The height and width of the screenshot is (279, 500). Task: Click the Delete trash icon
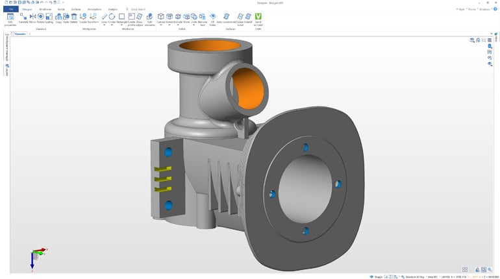pos(73,16)
